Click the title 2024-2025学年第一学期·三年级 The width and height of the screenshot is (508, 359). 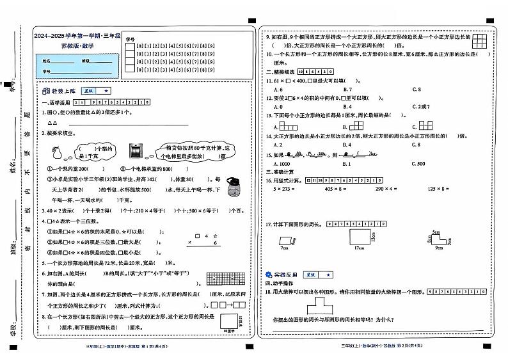(77, 36)
